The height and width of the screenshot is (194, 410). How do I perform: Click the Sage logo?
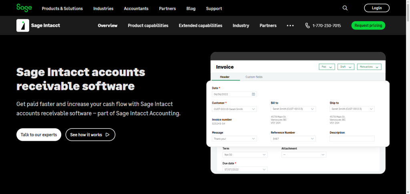pos(24,8)
